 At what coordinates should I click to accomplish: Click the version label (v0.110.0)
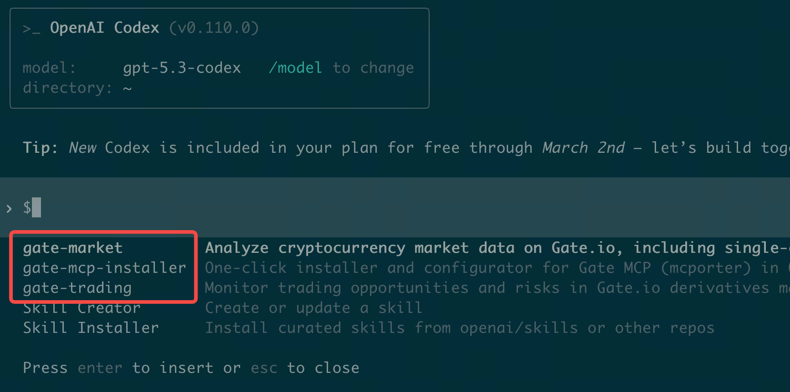(214, 28)
